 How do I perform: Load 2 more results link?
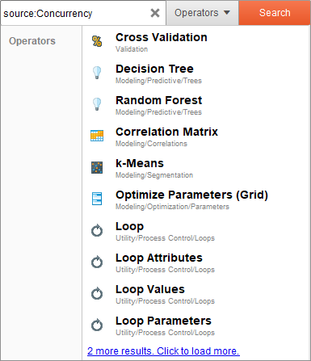point(163,351)
